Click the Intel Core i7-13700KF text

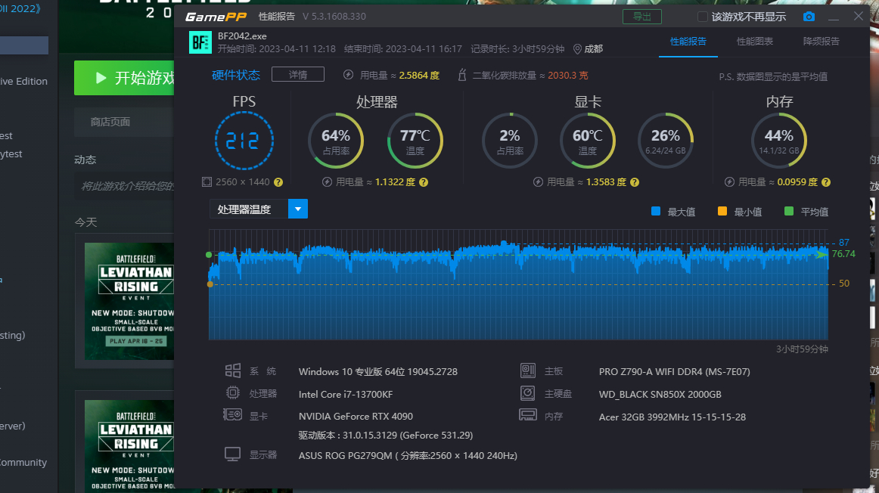tap(345, 395)
